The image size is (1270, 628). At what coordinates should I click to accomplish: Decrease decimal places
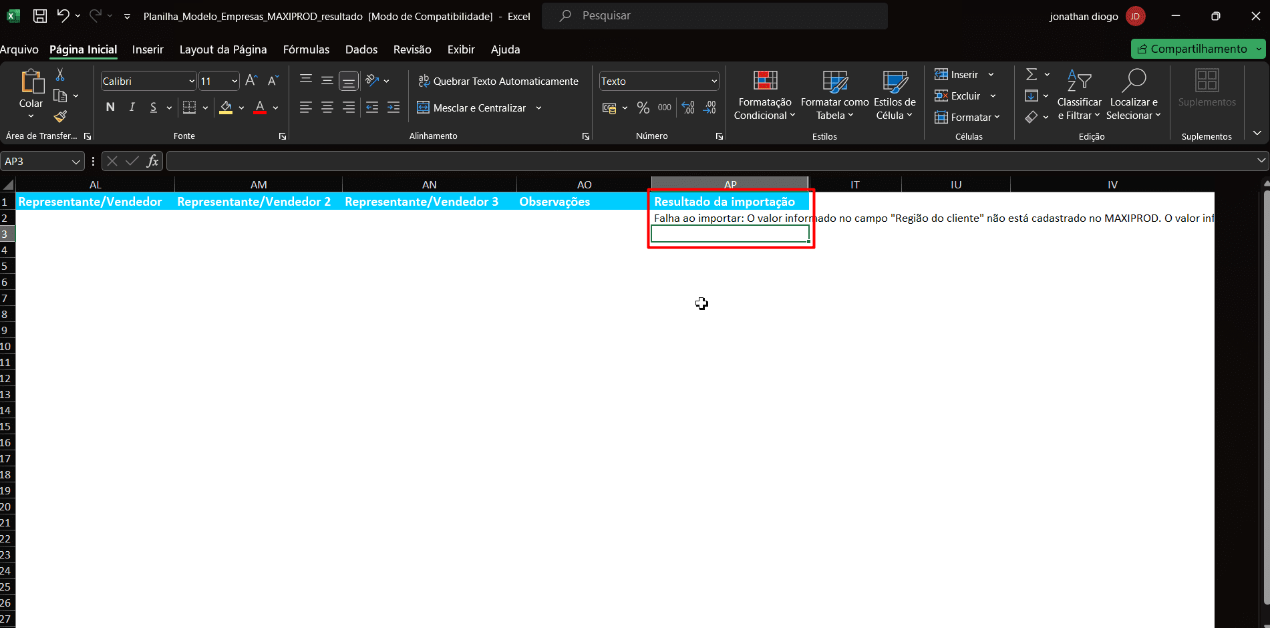tap(709, 108)
